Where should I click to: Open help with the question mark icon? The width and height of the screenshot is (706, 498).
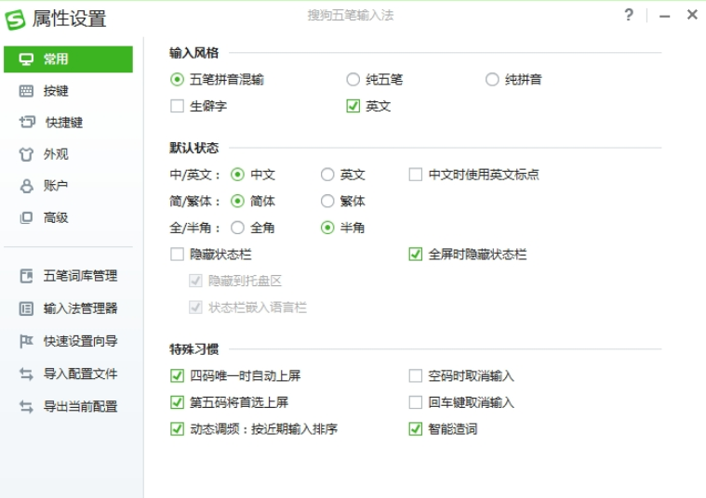click(x=629, y=15)
